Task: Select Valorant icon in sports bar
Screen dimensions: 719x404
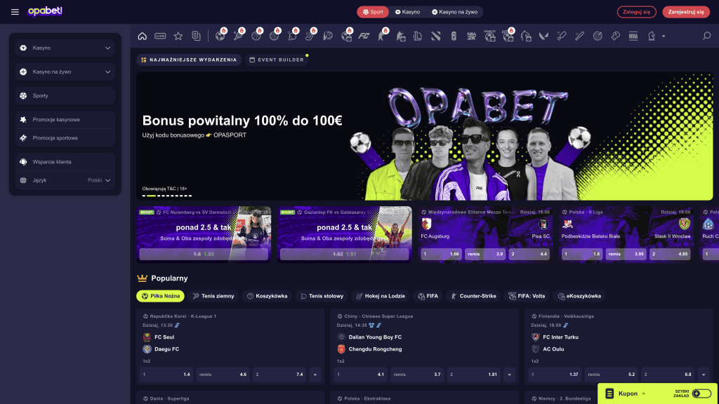Action: tap(544, 36)
